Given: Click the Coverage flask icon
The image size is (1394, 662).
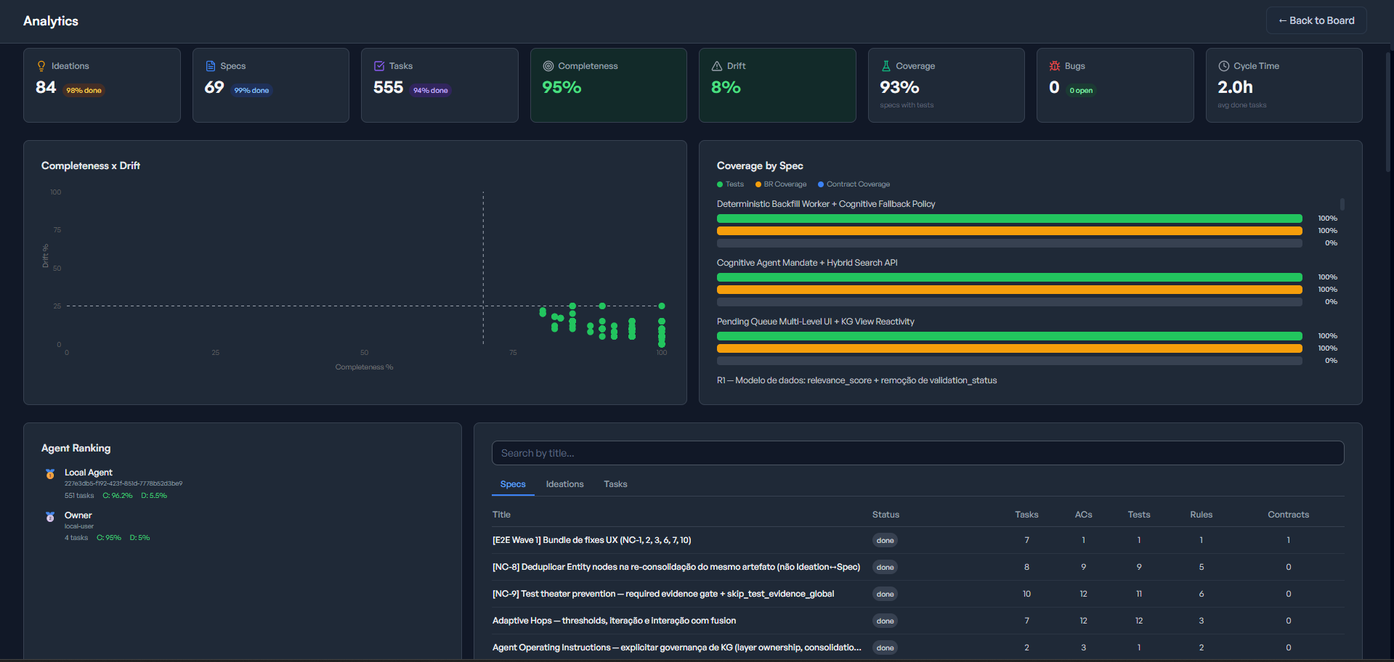Looking at the screenshot, I should pyautogui.click(x=885, y=65).
